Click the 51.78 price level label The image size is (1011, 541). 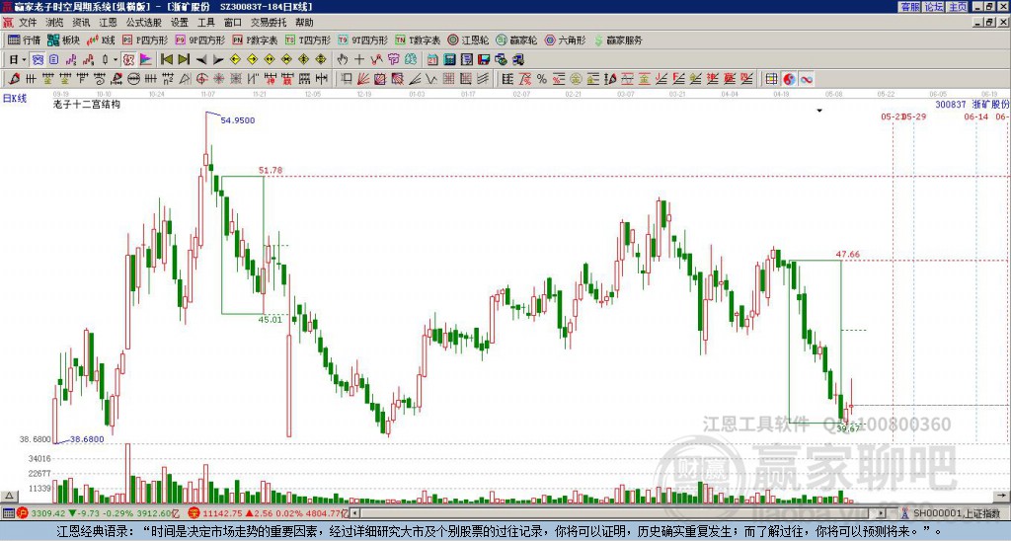[x=271, y=170]
